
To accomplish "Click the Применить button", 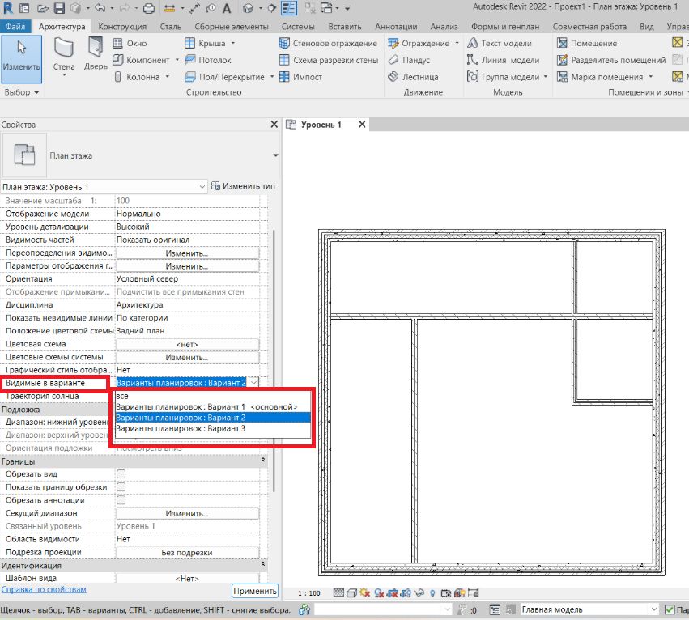I will (x=255, y=591).
